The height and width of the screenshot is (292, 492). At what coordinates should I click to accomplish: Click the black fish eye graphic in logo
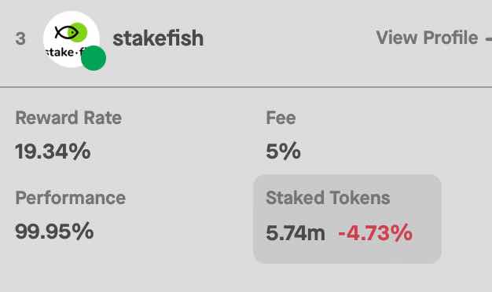pyautogui.click(x=67, y=32)
